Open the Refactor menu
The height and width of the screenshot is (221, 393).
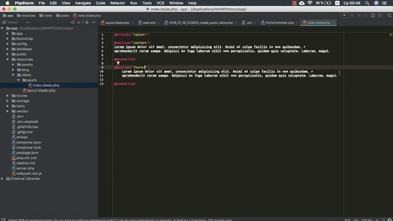pos(117,3)
